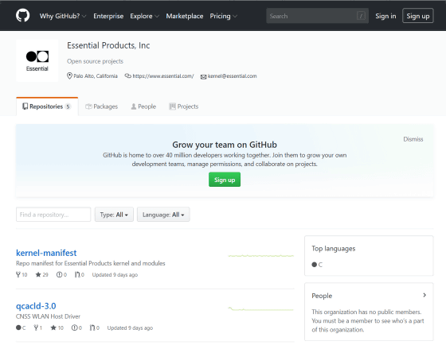Click the qcacld-3.0 star icon
The width and height of the screenshot is (446, 345).
coord(53,328)
